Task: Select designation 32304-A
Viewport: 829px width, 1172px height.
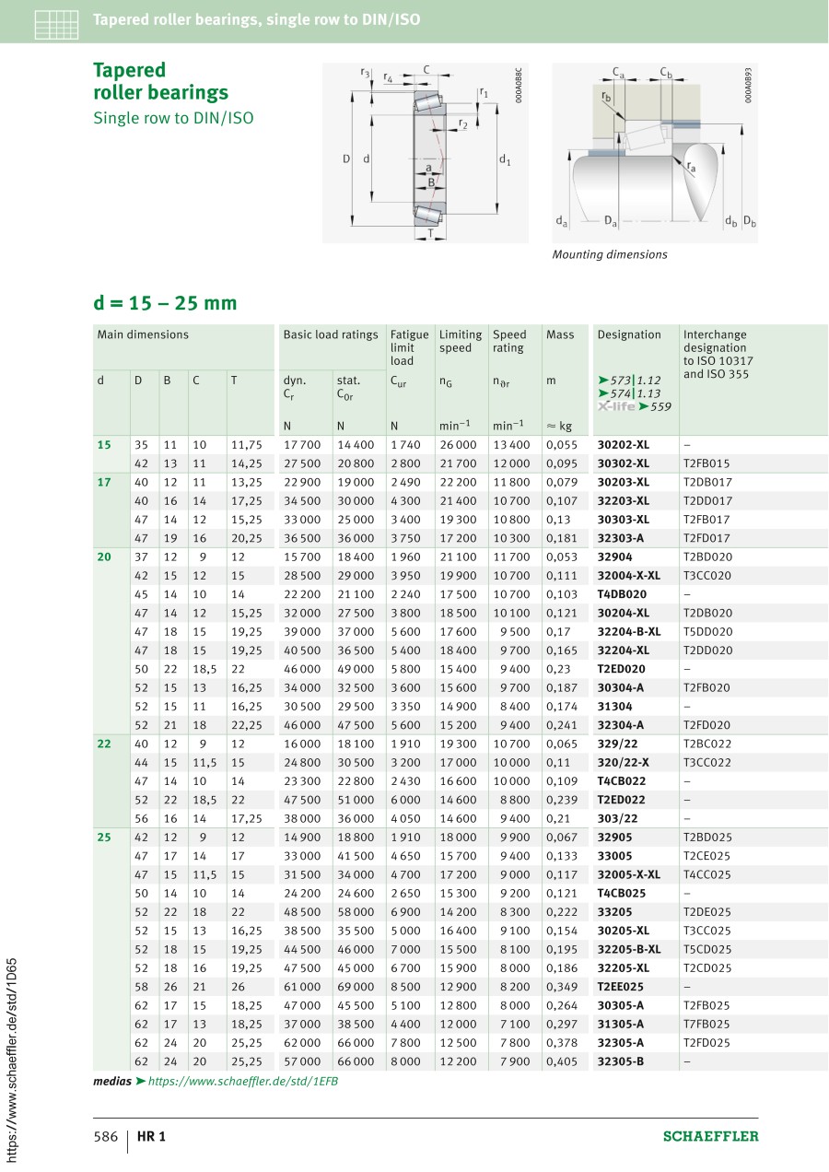Action: point(620,725)
